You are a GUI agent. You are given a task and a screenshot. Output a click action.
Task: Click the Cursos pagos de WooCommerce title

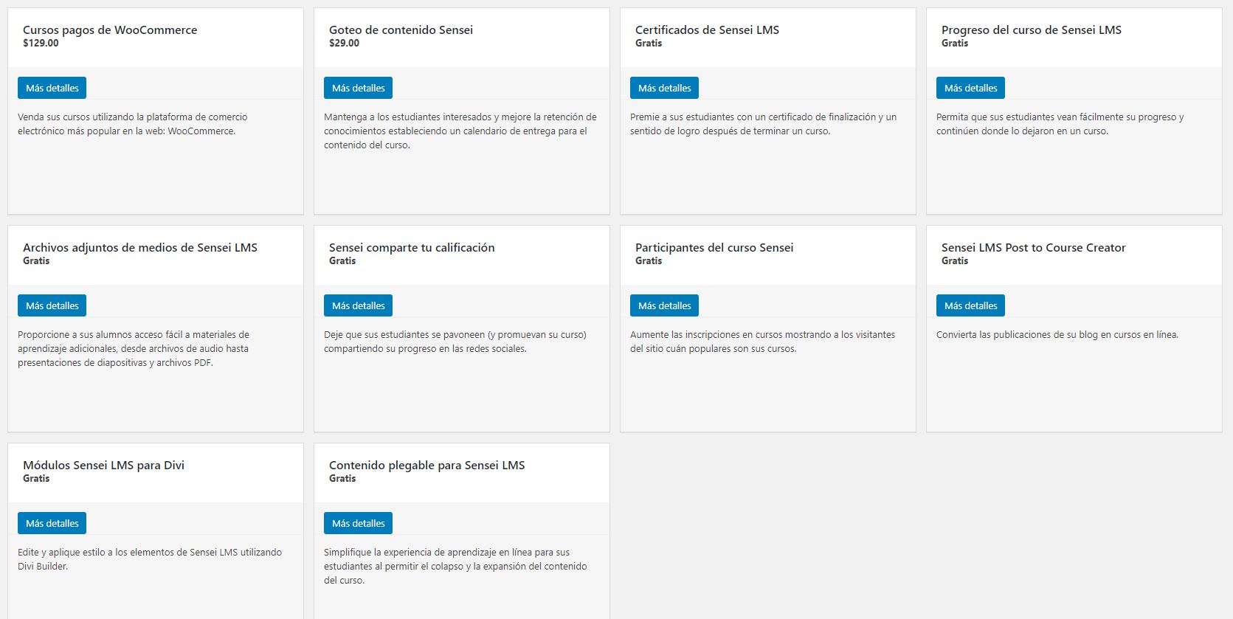coord(110,30)
